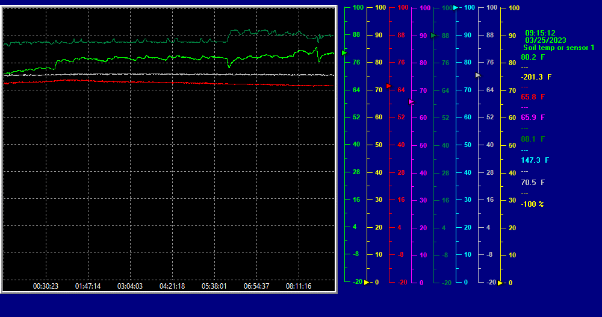Viewport: 602px width, 317px height.
Task: Click the white scale 4 label
Action: point(488,227)
